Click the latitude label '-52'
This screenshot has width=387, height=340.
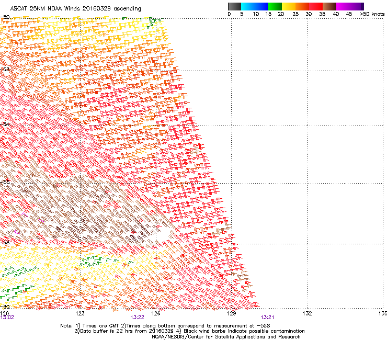[x=5, y=70]
